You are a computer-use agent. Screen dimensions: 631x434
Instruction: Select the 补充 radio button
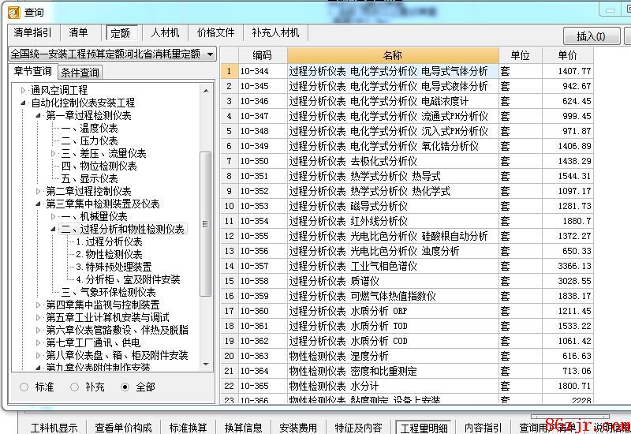tap(75, 387)
